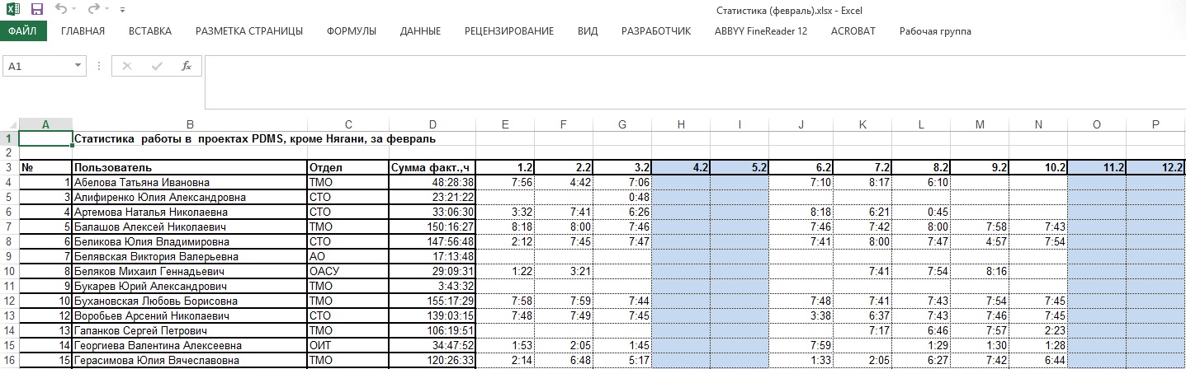Select column P header
Screen dimensions: 1186x369
point(1155,124)
